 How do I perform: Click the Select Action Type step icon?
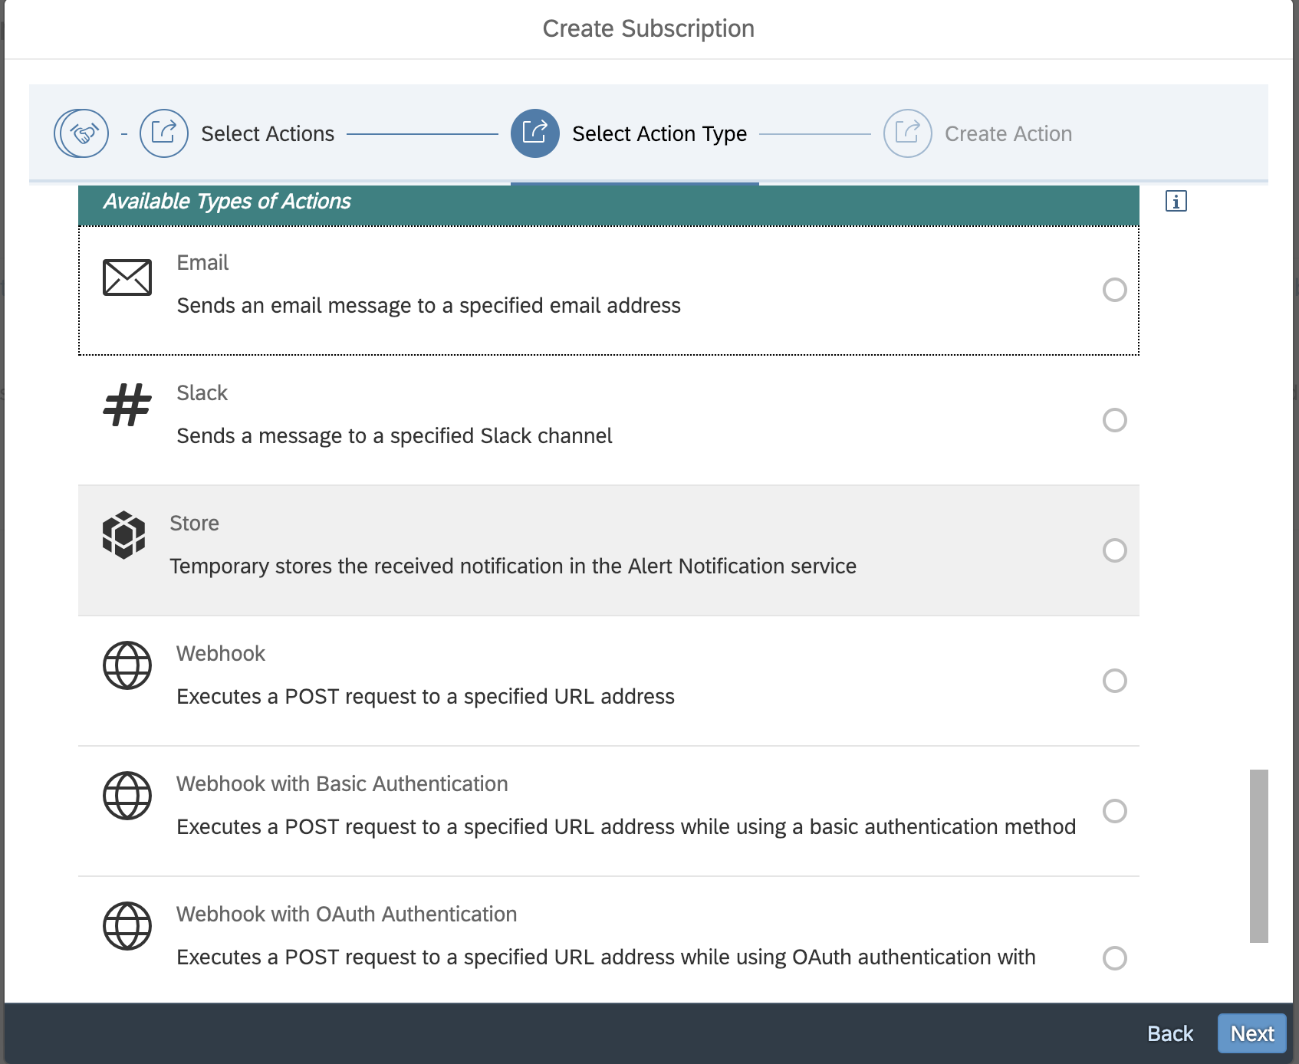pos(535,133)
